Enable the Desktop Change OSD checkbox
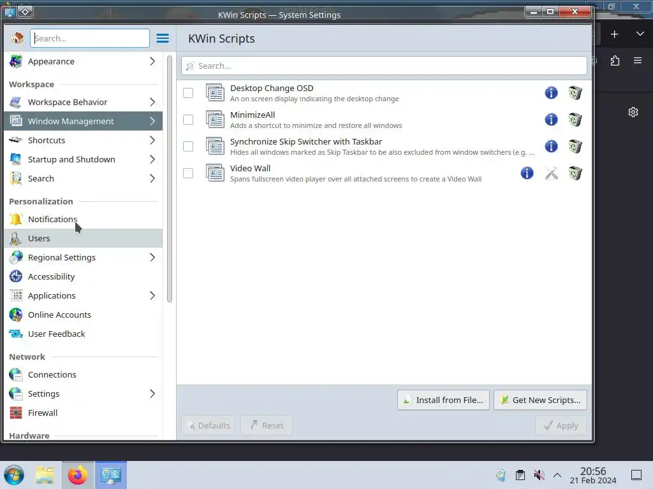Image resolution: width=653 pixels, height=489 pixels. pyautogui.click(x=188, y=93)
